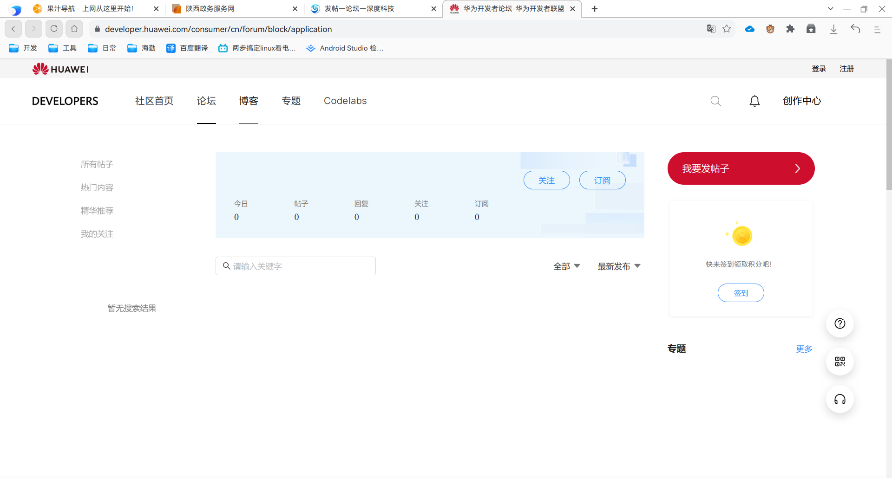Open the 创作中心 link
The image size is (892, 478).
(802, 101)
